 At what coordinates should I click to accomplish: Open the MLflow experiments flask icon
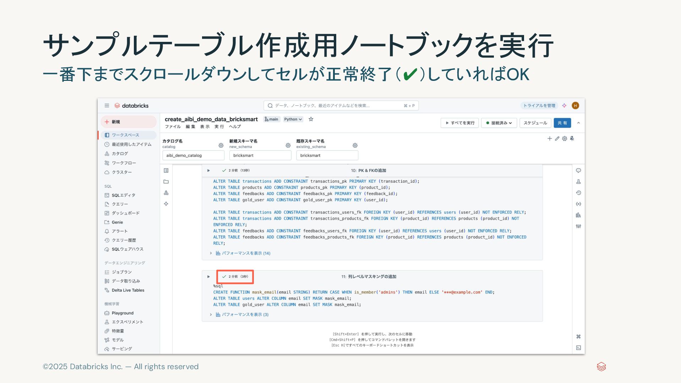(x=578, y=182)
